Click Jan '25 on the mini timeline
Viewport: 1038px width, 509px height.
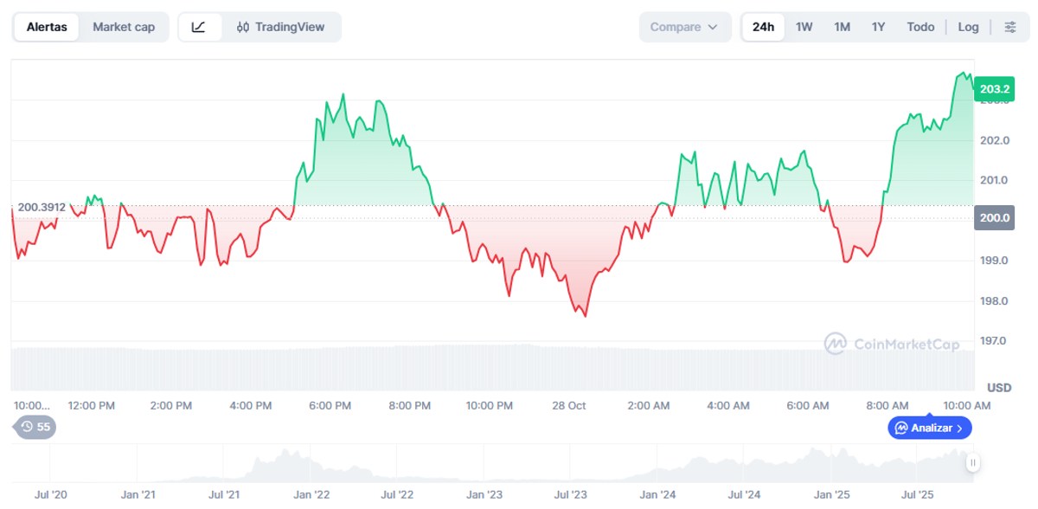831,495
